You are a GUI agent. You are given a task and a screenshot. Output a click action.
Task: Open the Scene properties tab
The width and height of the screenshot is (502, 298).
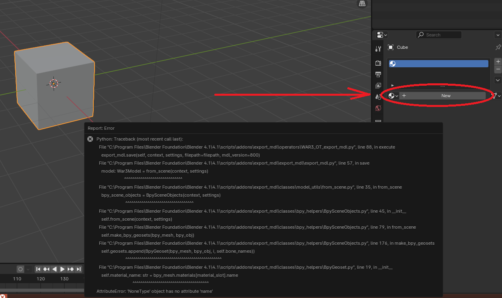coord(378,97)
